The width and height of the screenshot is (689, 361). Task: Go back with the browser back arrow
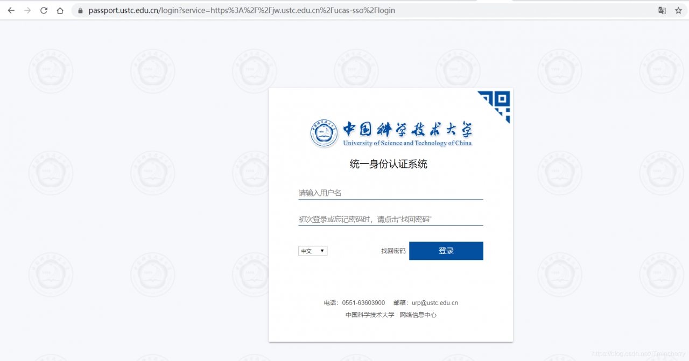pos(11,10)
